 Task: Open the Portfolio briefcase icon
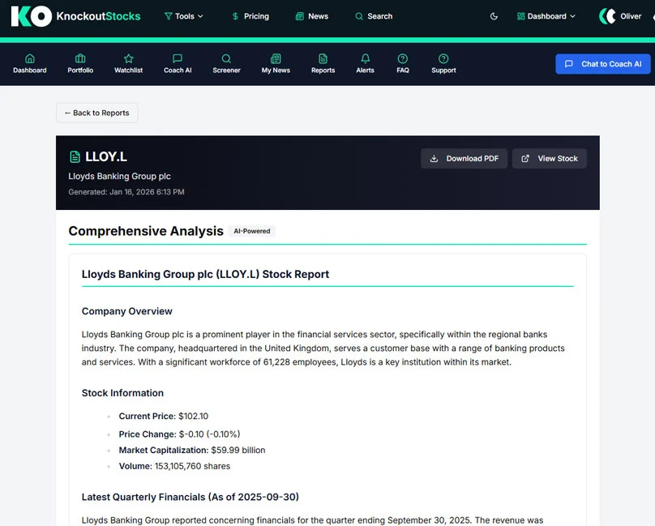click(x=80, y=58)
